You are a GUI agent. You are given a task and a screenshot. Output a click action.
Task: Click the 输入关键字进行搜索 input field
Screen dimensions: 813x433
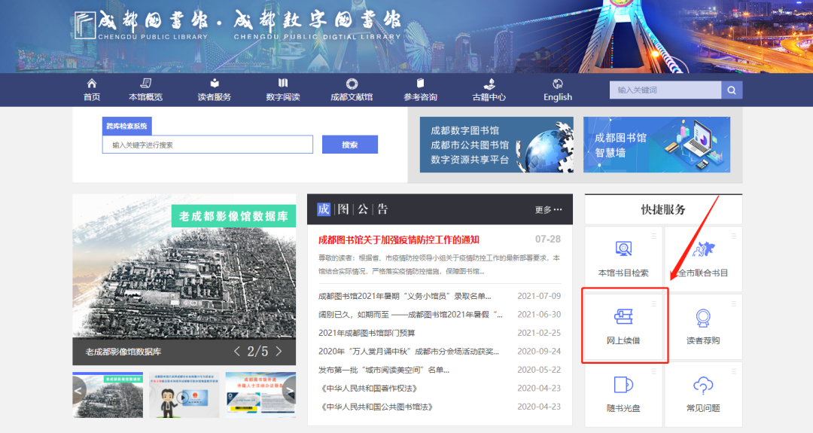[x=208, y=145]
